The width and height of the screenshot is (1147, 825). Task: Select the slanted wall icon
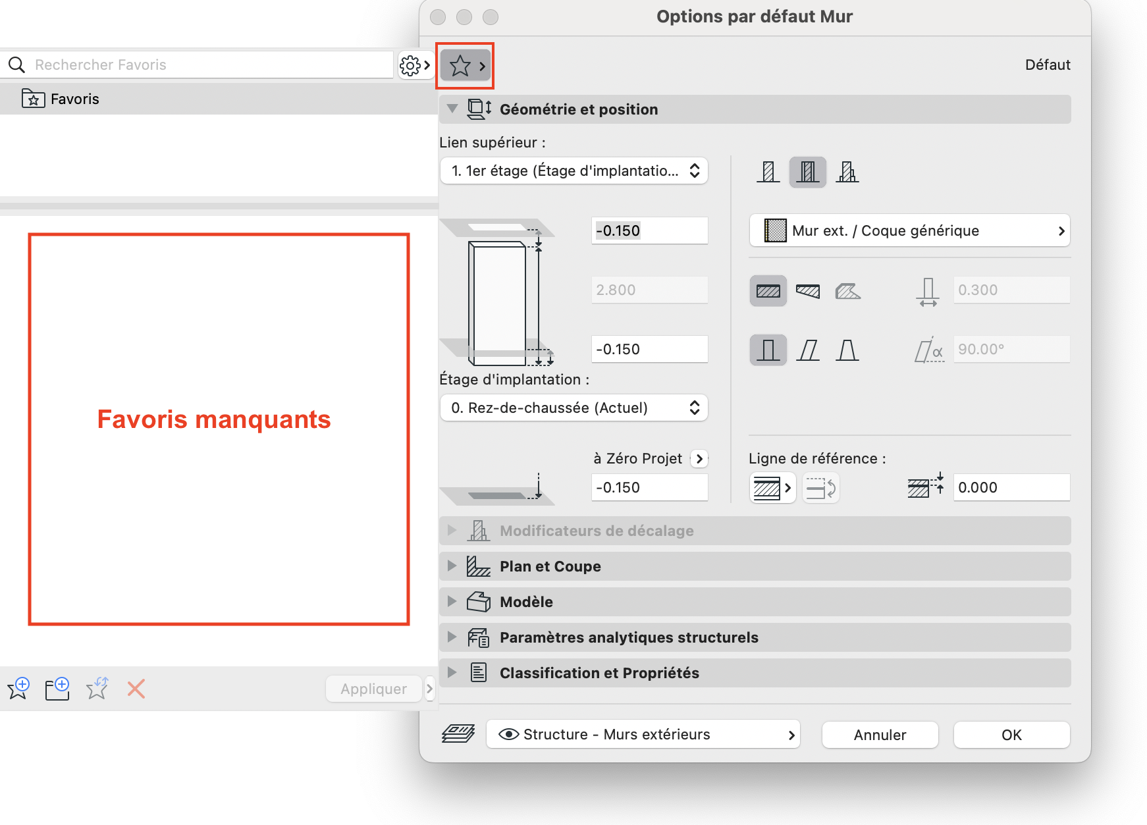(x=808, y=350)
